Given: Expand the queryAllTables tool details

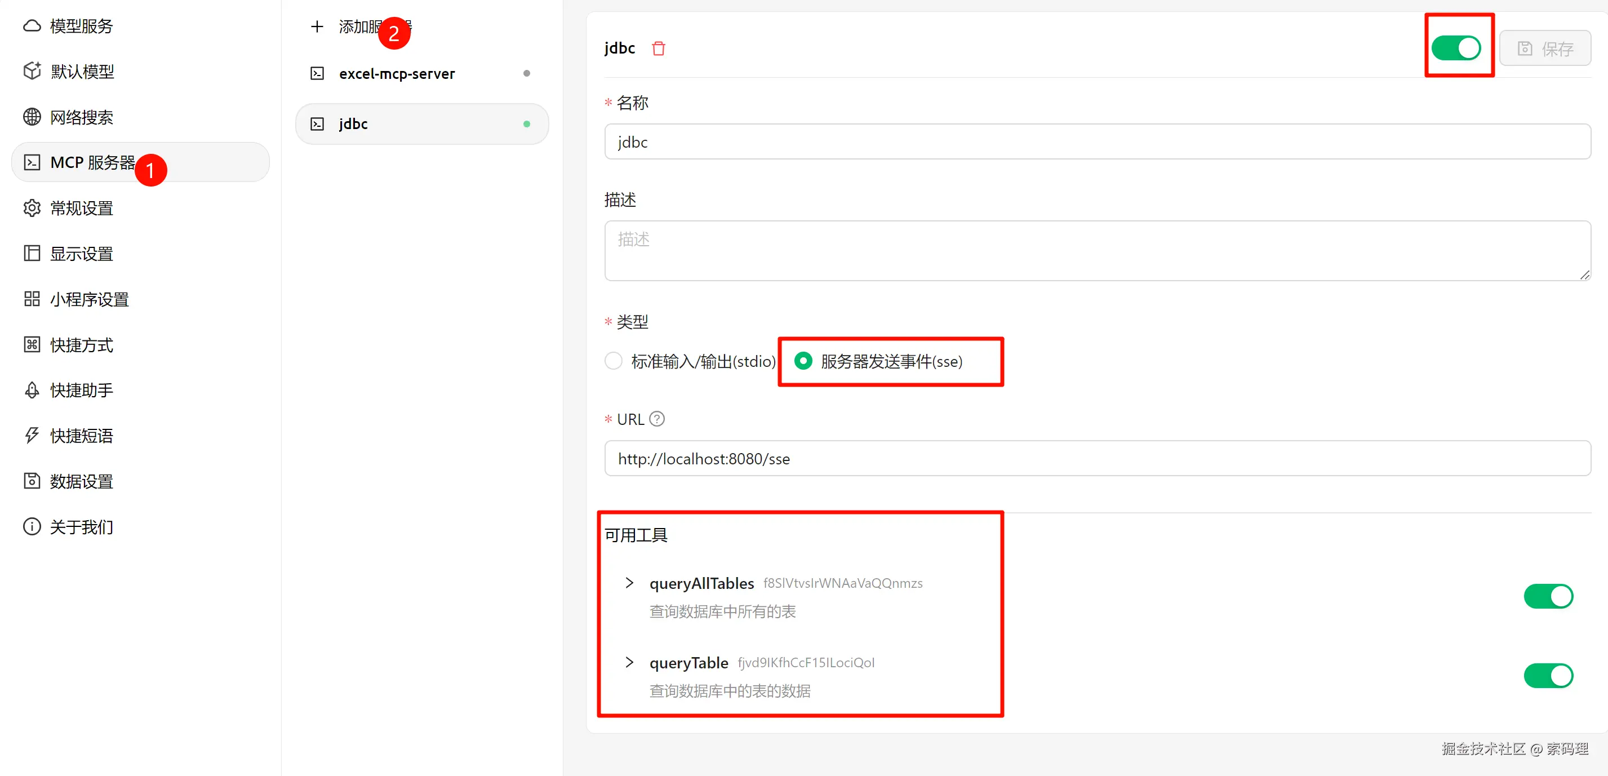Looking at the screenshot, I should click(629, 583).
